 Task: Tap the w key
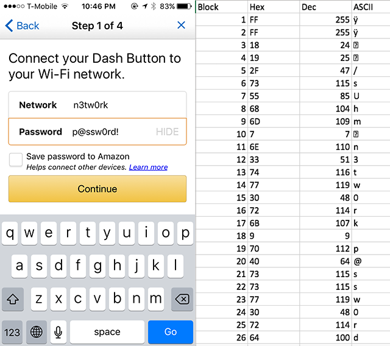point(29,233)
